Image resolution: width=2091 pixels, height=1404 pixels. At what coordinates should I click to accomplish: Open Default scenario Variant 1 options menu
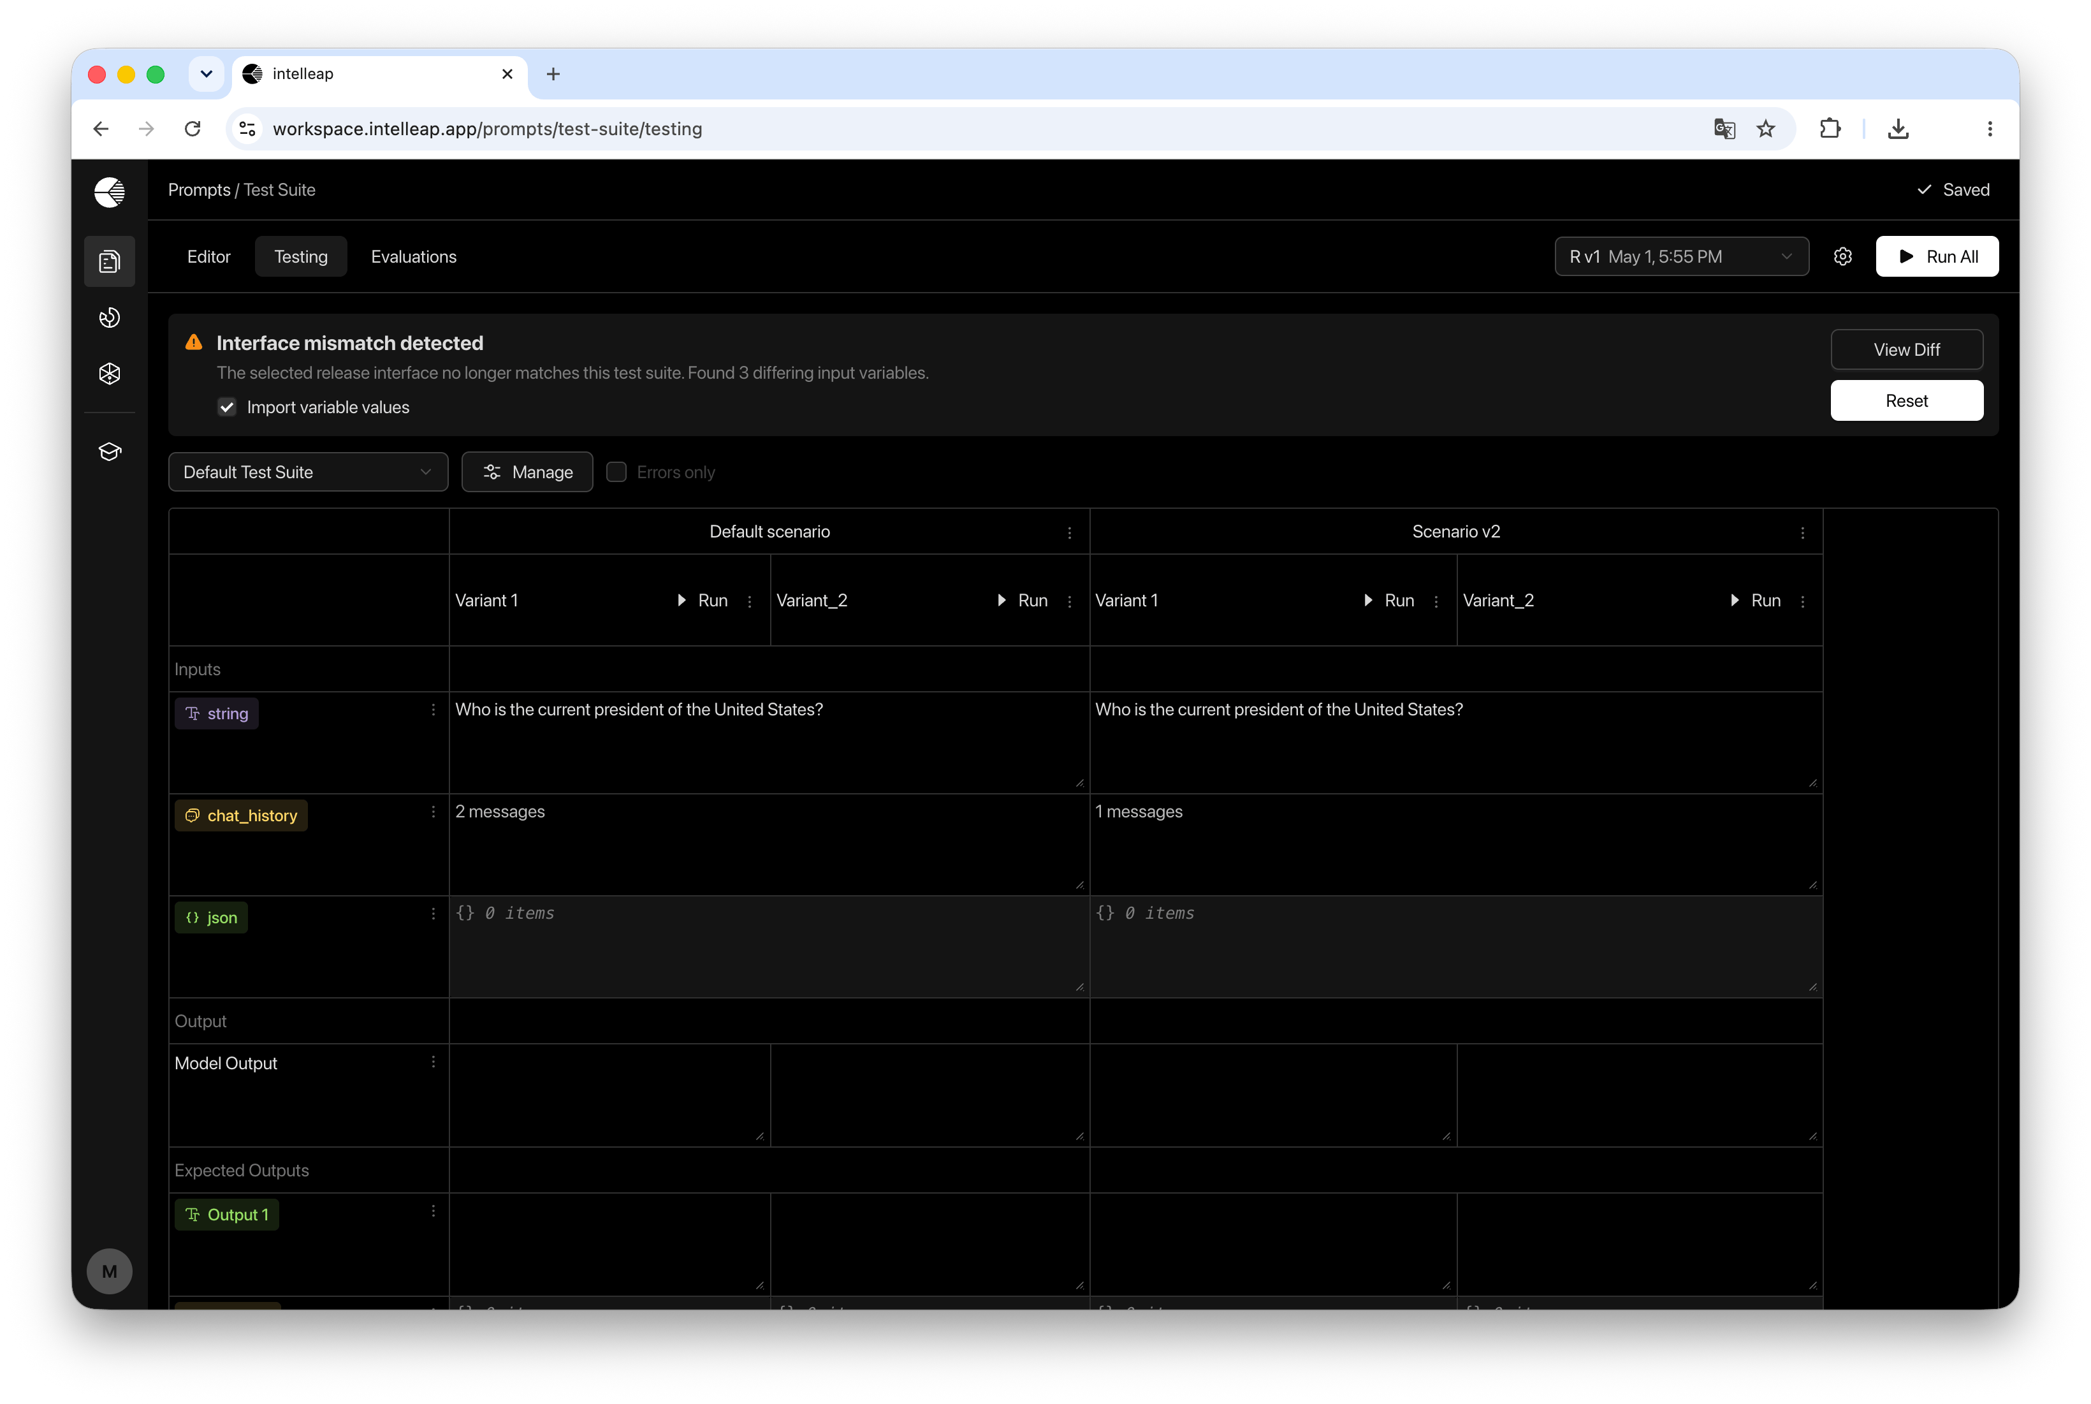point(750,601)
